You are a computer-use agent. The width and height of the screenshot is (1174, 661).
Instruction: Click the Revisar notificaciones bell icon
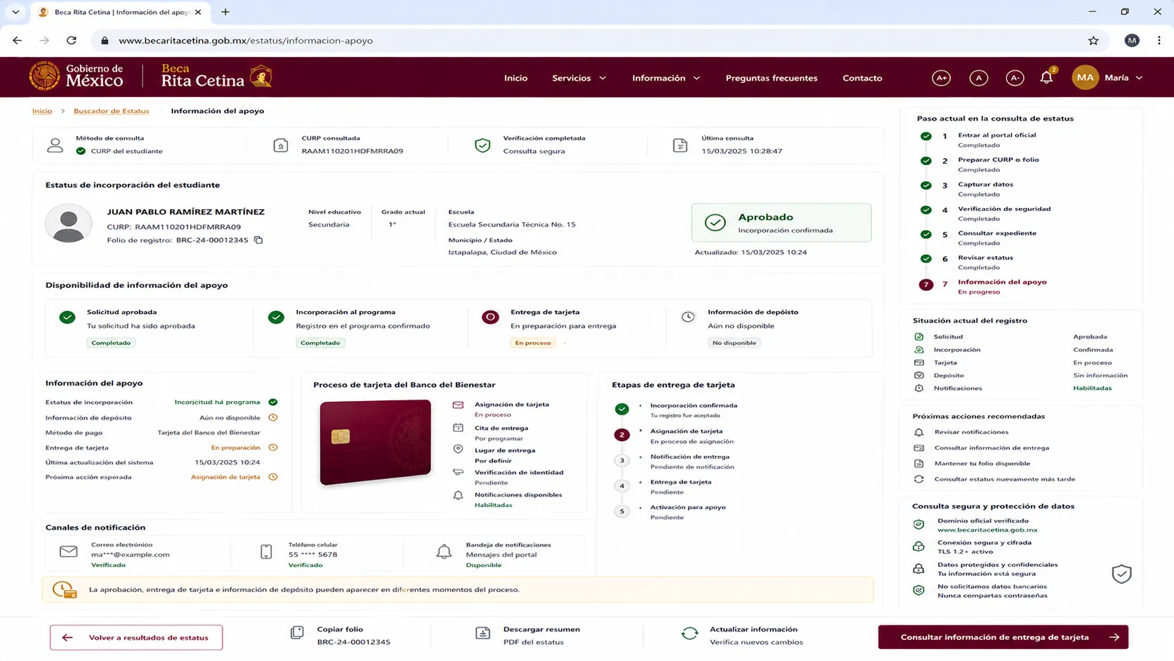(x=918, y=432)
